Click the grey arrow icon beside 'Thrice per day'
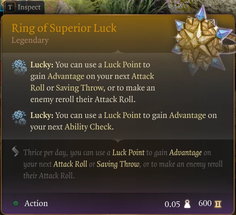This screenshot has width=236, height=215. coord(15,151)
